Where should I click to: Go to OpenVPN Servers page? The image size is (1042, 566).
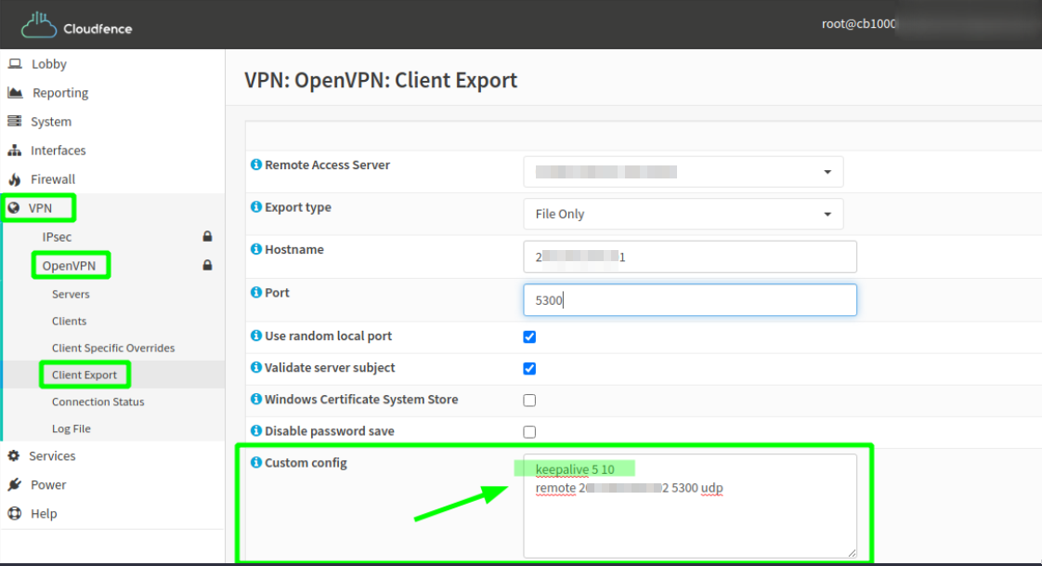coord(71,294)
